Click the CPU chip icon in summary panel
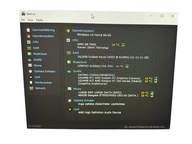 (x=68, y=40)
